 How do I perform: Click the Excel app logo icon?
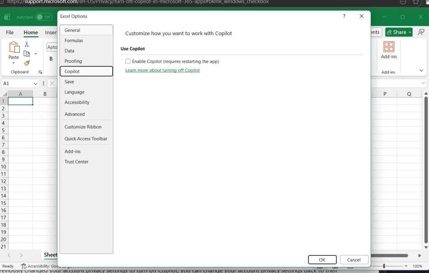coord(8,17)
